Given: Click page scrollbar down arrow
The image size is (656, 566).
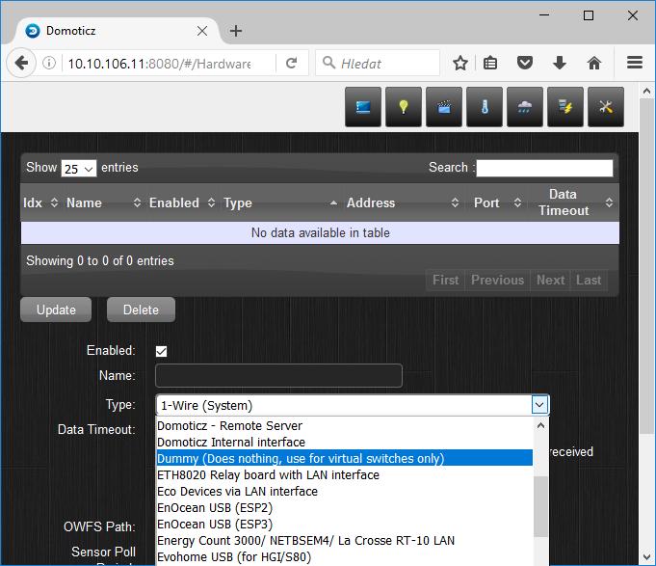Looking at the screenshot, I should click(x=646, y=557).
